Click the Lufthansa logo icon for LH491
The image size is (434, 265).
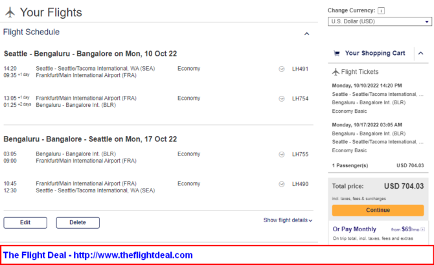(x=282, y=69)
